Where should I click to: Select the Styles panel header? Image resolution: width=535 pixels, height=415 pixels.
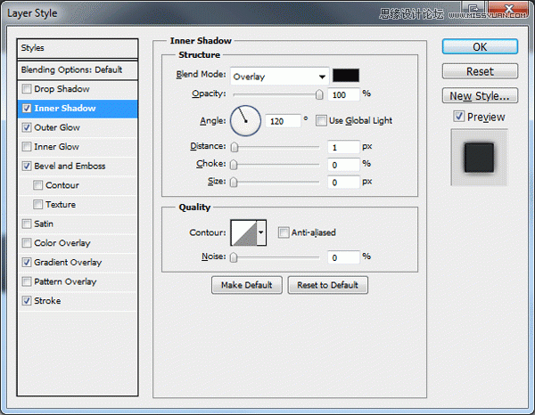(78, 48)
